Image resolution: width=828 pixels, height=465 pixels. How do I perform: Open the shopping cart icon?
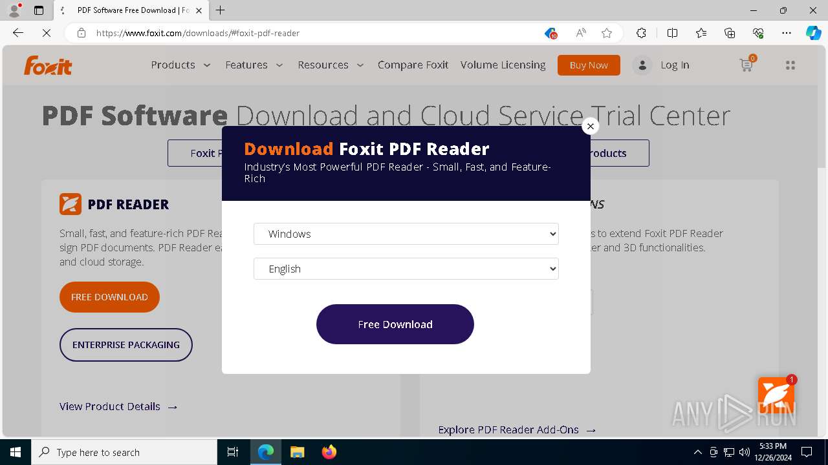tap(747, 64)
